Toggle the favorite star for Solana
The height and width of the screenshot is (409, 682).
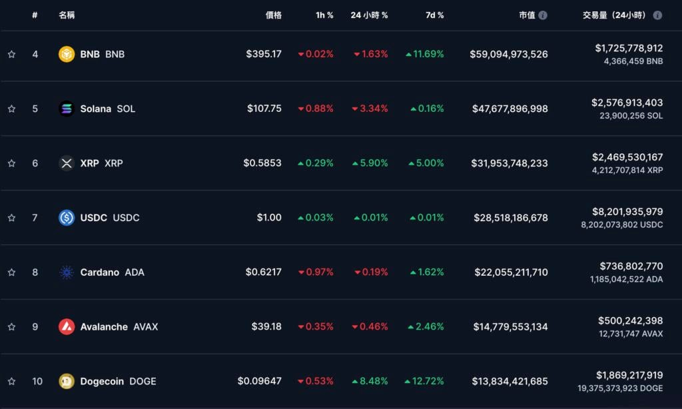tap(11, 109)
